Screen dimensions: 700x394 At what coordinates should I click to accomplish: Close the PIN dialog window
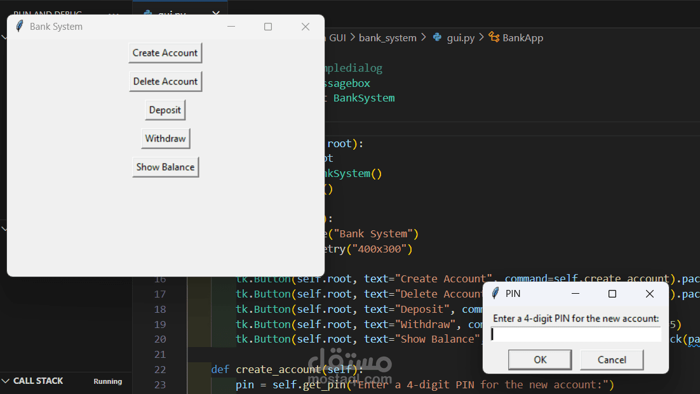[650, 294]
